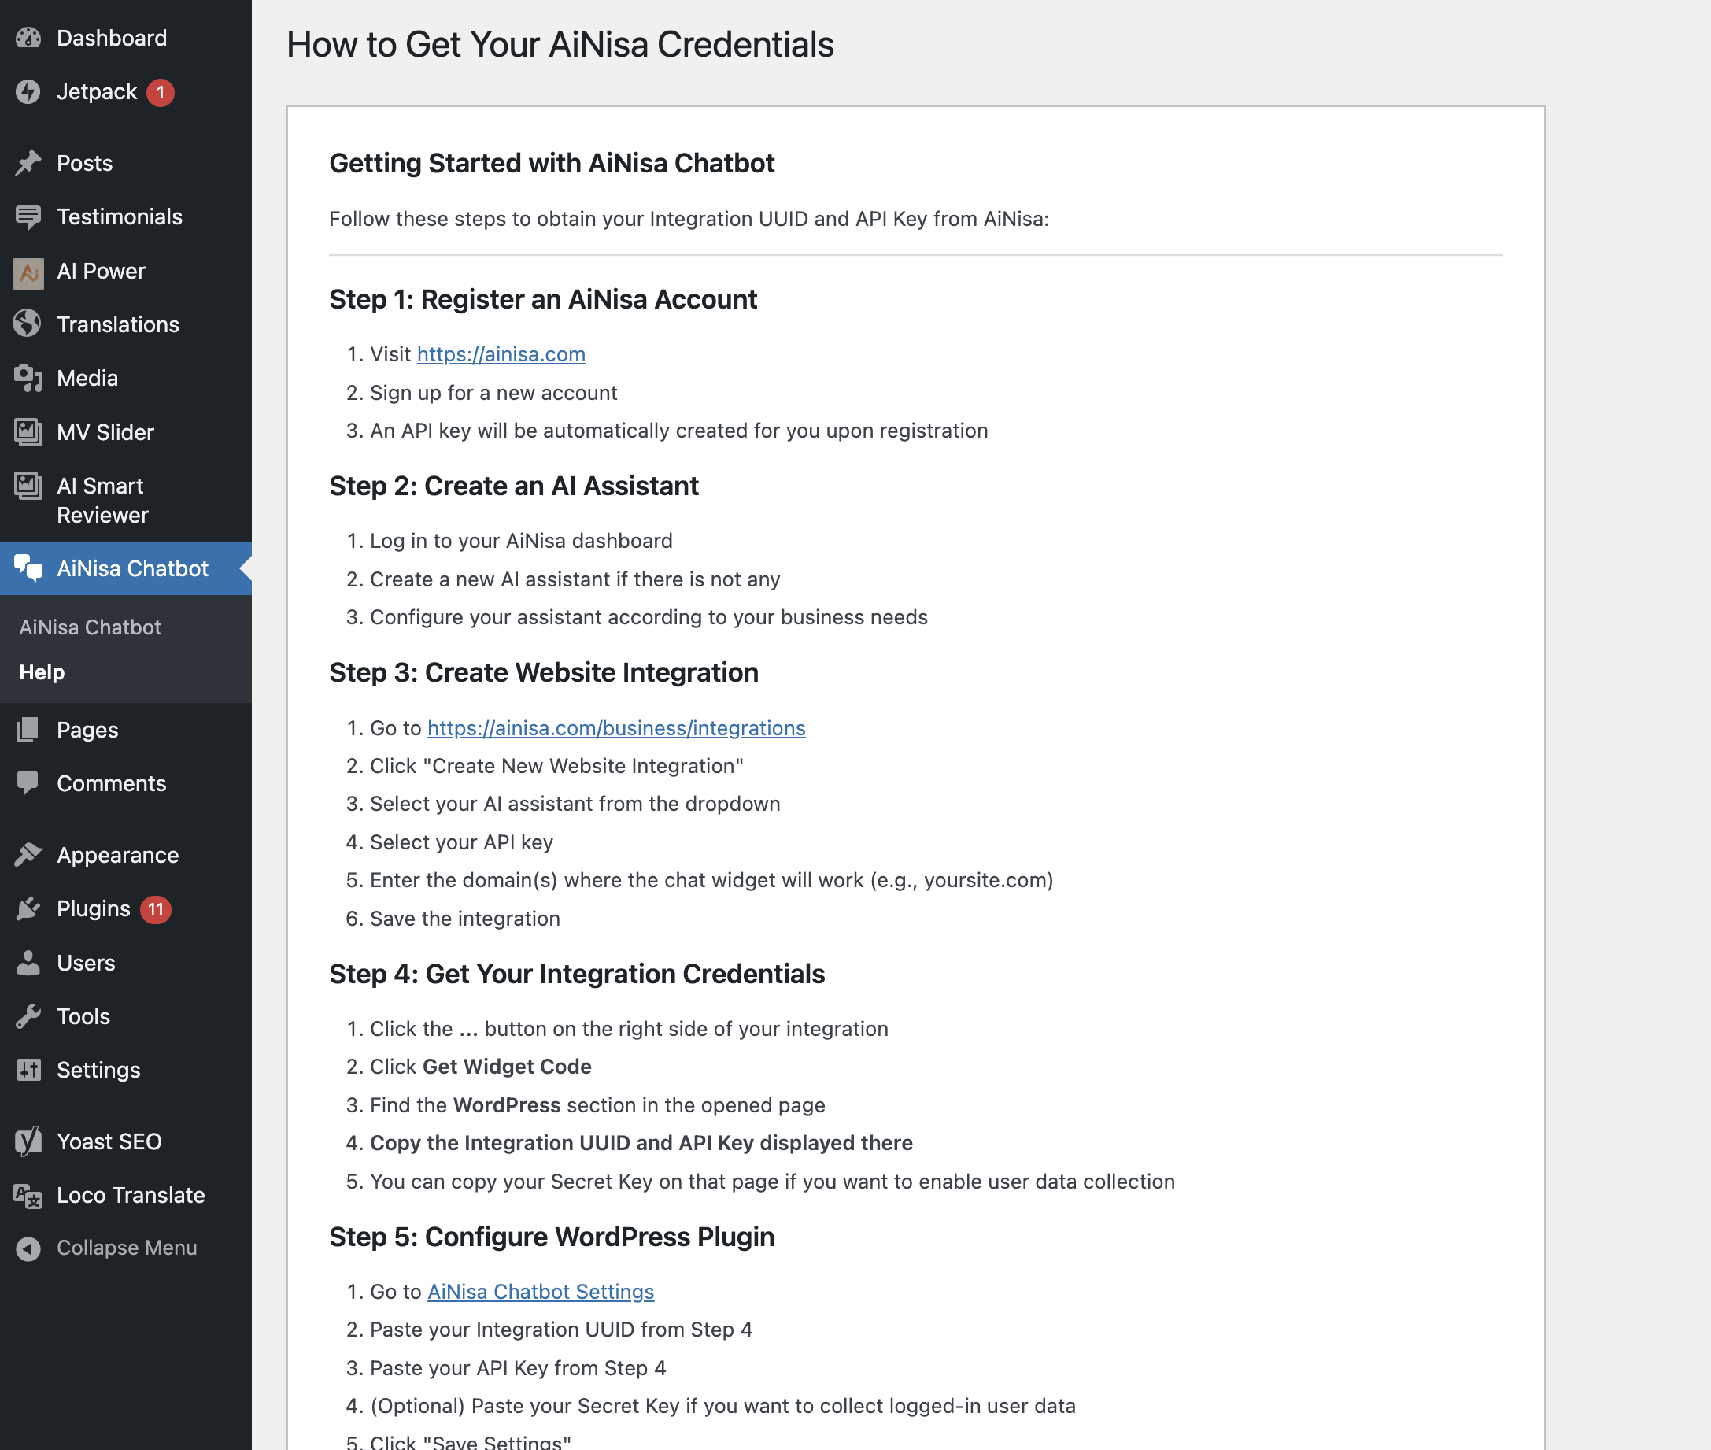This screenshot has height=1450, width=1711.
Task: Click the Plugins plug icon
Action: [x=28, y=908]
